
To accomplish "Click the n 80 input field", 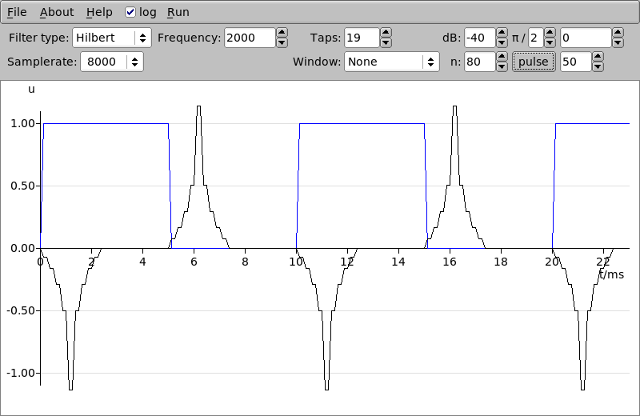I will click(479, 62).
